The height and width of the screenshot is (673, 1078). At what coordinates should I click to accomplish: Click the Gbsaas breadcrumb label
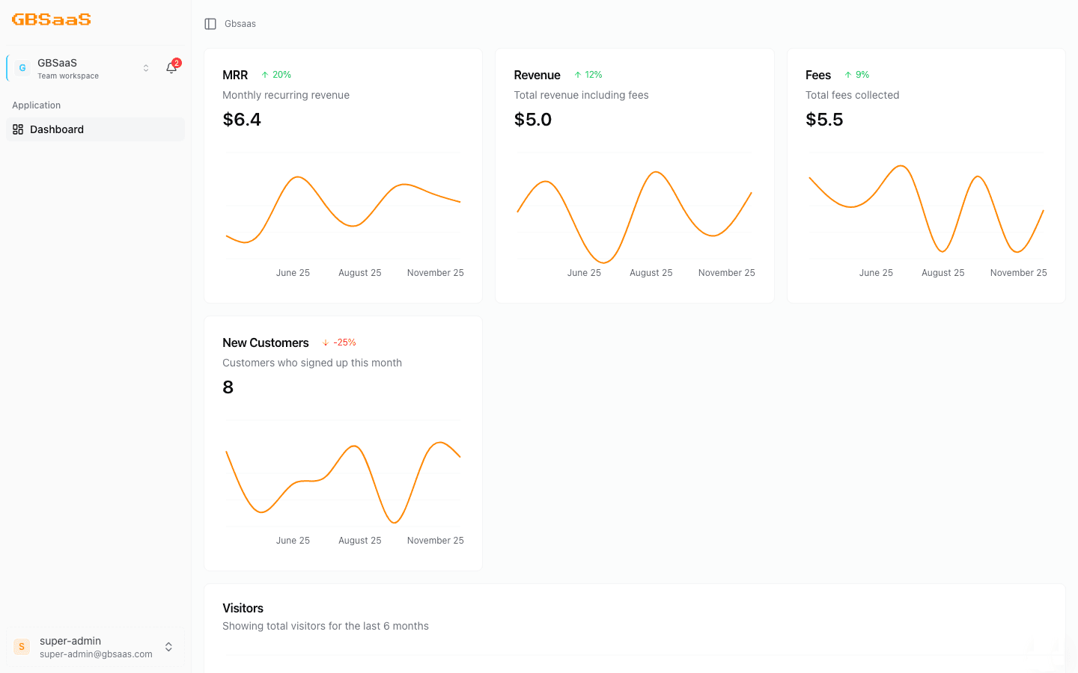click(x=240, y=23)
